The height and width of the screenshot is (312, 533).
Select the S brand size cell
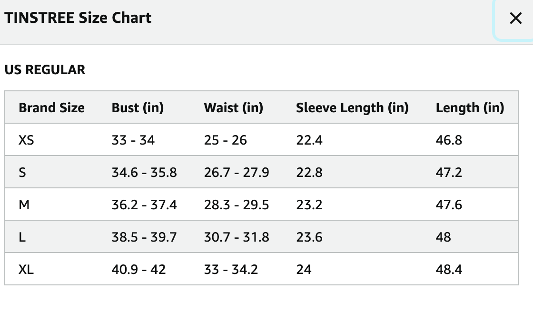[22, 173]
